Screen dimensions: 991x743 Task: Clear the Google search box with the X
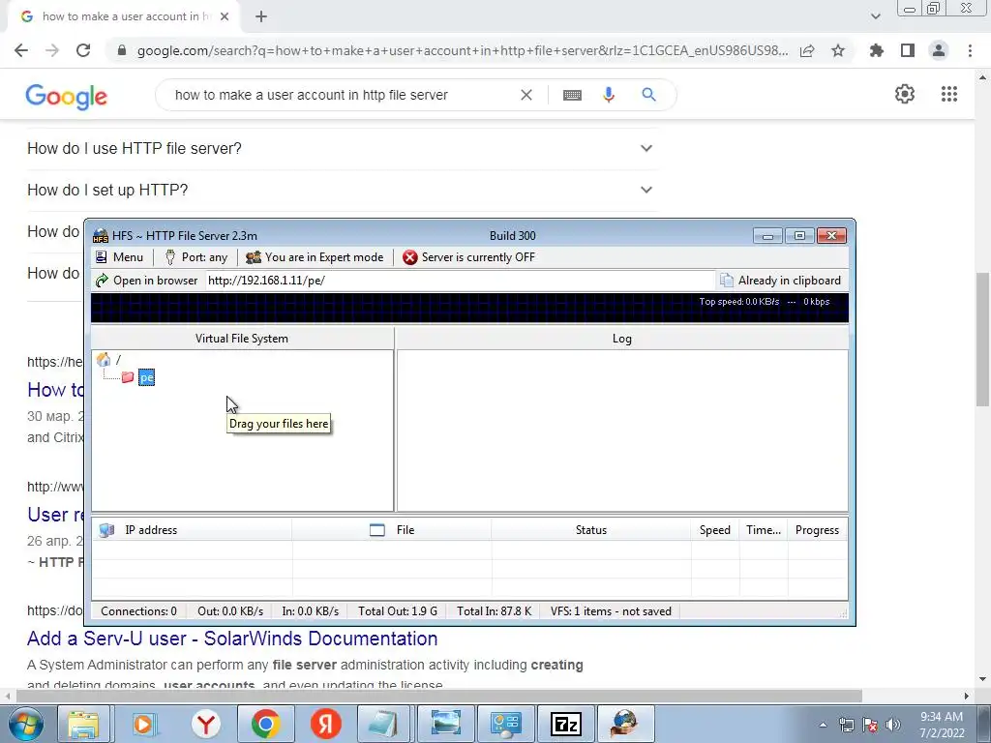coord(526,95)
